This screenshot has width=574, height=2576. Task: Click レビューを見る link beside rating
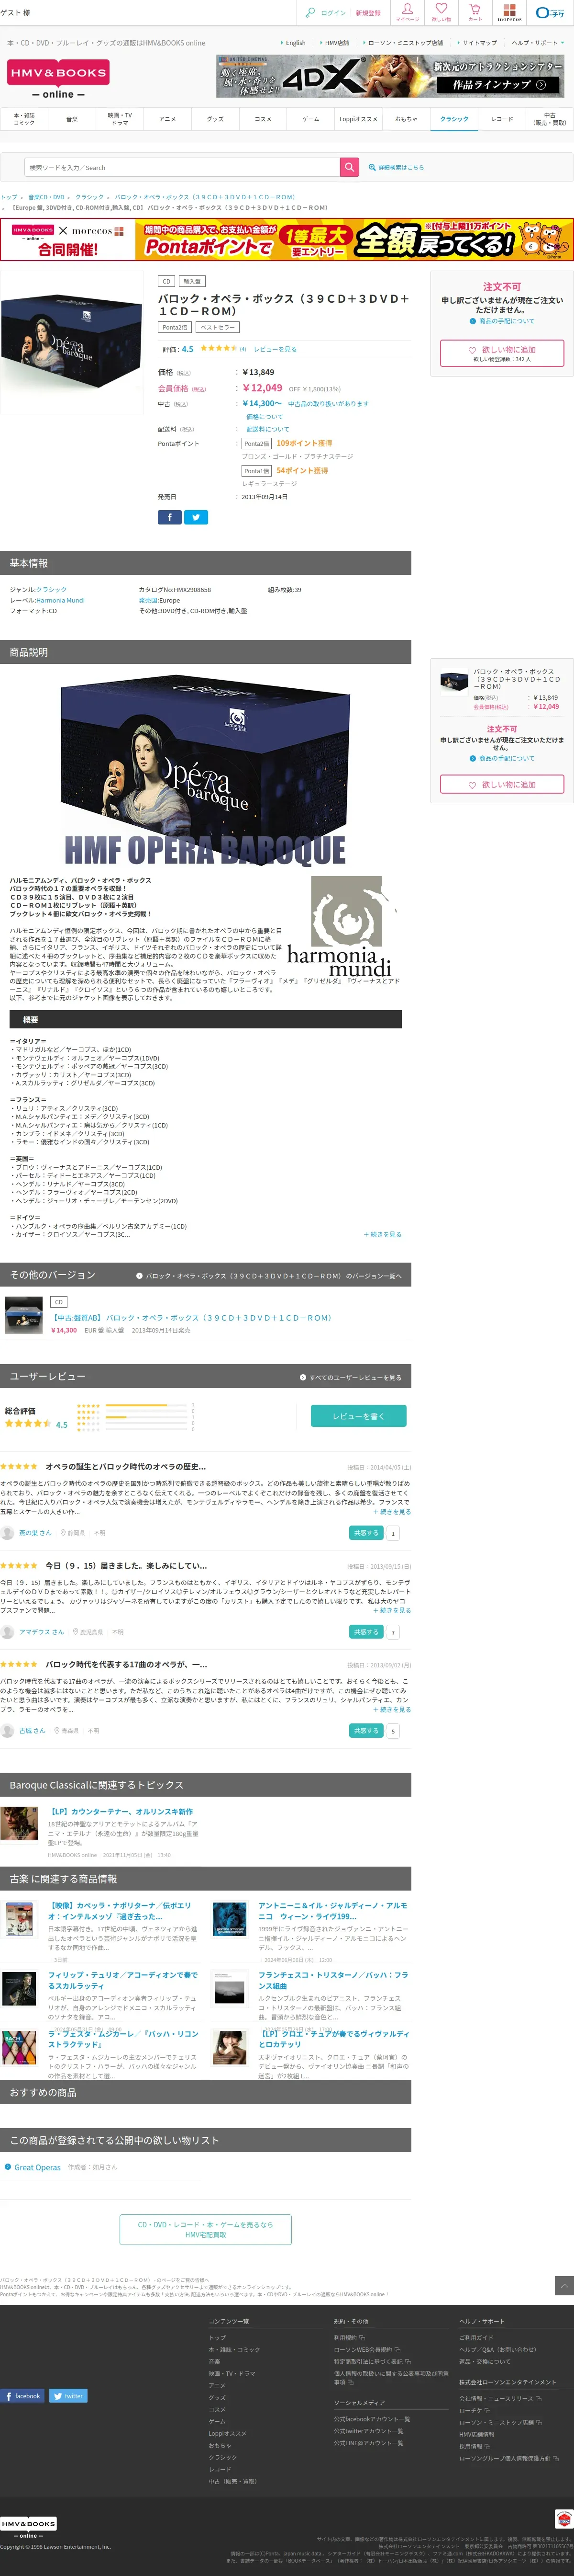click(275, 349)
